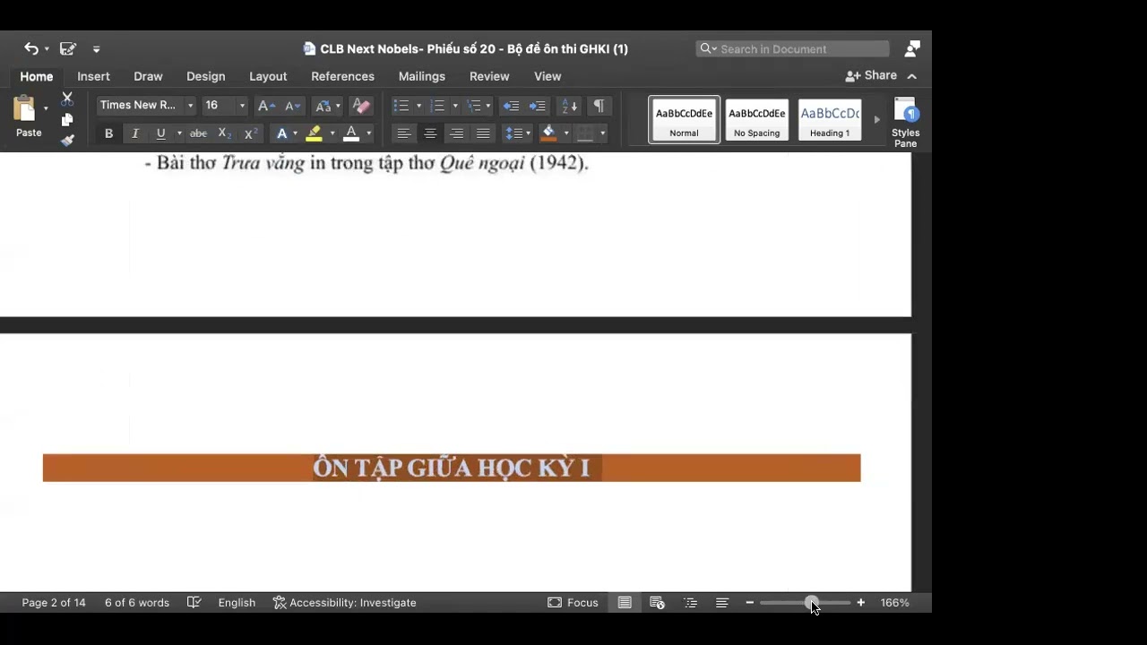1147x645 pixels.
Task: Click the Search in Document field
Action: pos(793,48)
